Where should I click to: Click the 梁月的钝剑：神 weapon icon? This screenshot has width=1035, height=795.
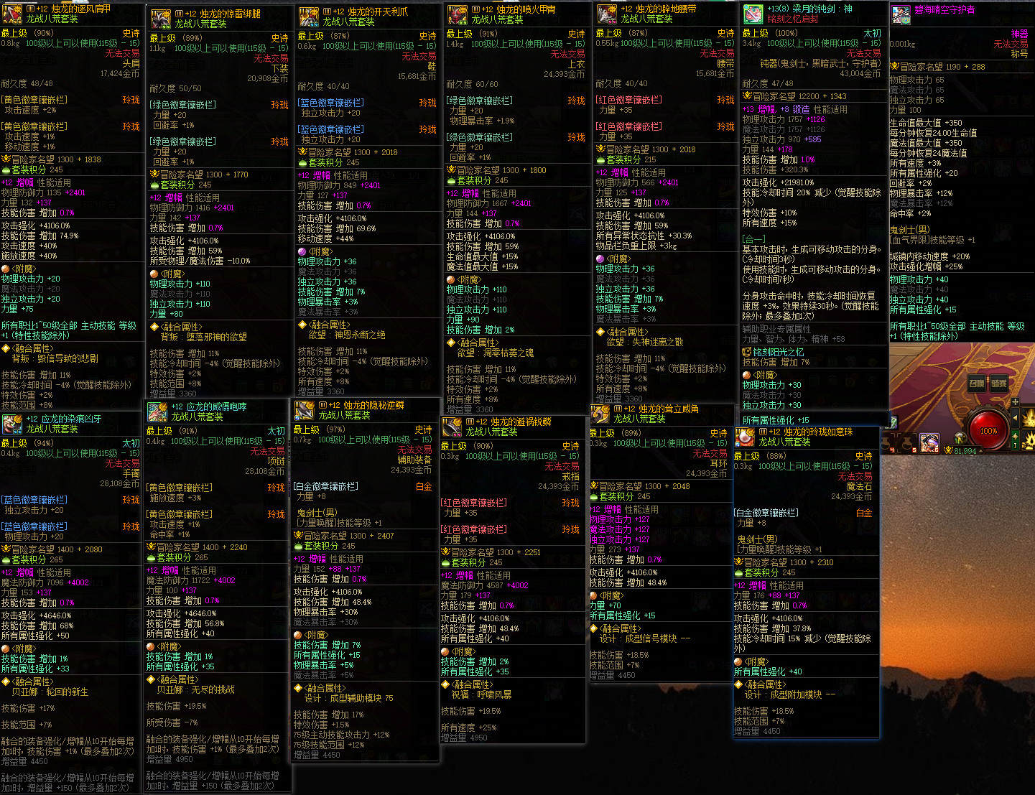(753, 14)
